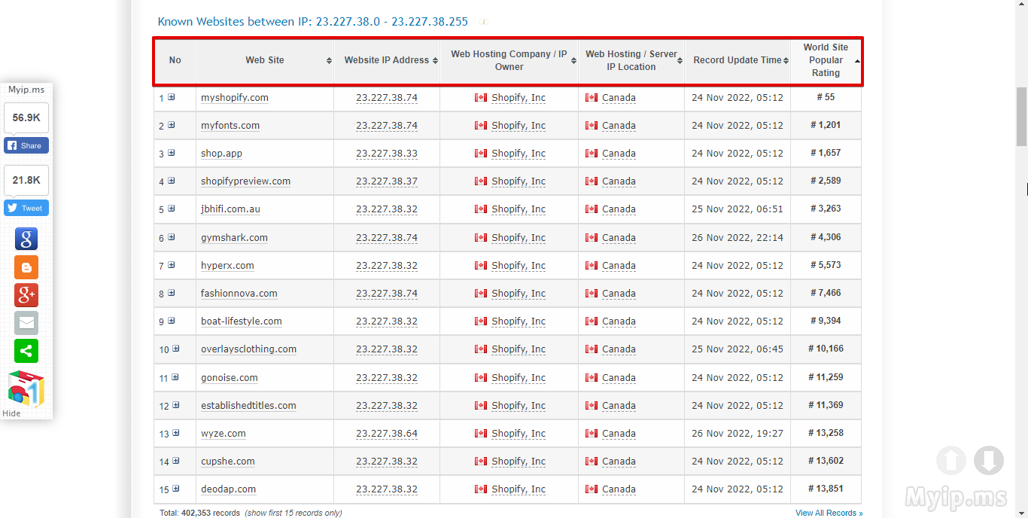Open the fashionnova.com site link

[x=239, y=294]
